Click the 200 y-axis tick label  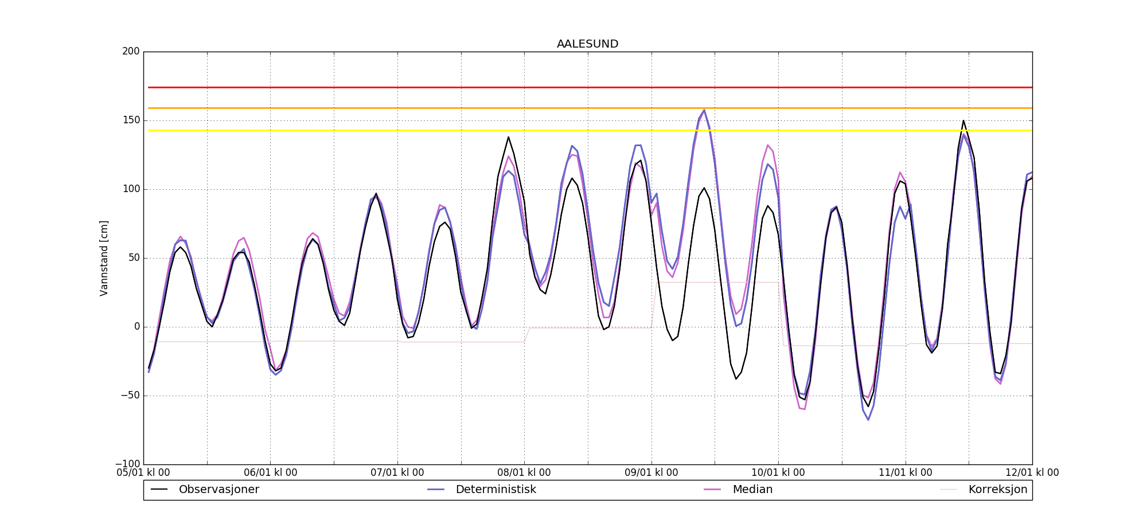click(x=131, y=52)
